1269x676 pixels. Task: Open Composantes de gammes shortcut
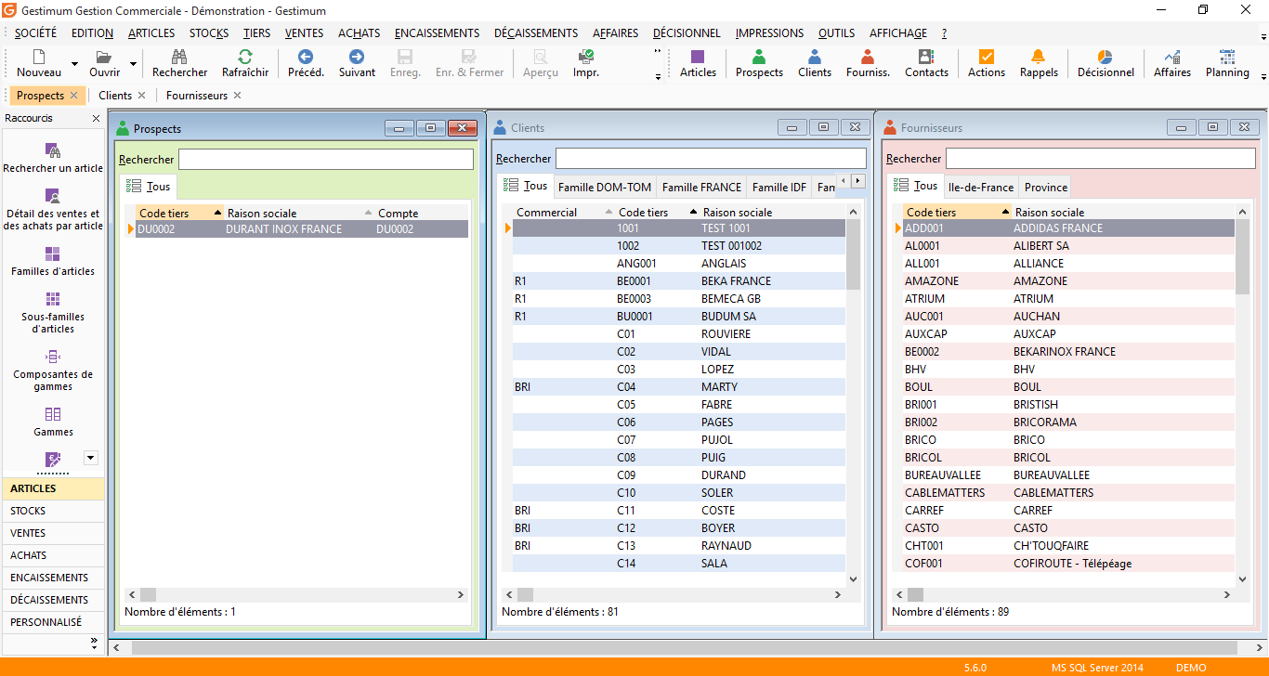53,370
